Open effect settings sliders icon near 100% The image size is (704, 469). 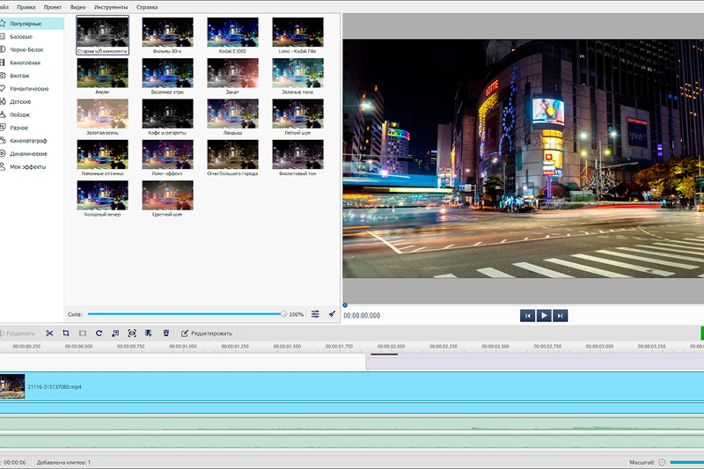[x=315, y=314]
